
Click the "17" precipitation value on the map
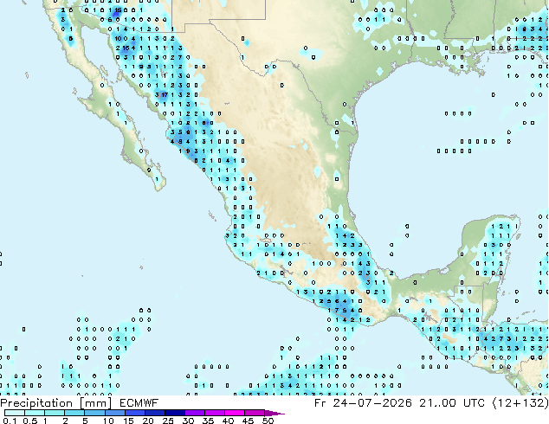coord(165,94)
